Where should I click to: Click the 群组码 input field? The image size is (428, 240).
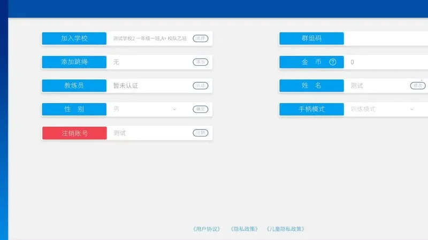[x=385, y=38]
